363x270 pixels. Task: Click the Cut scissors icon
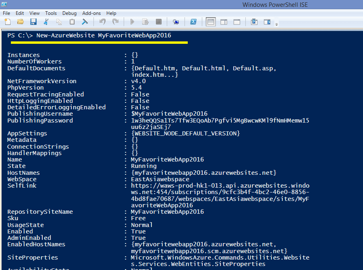click(x=46, y=22)
